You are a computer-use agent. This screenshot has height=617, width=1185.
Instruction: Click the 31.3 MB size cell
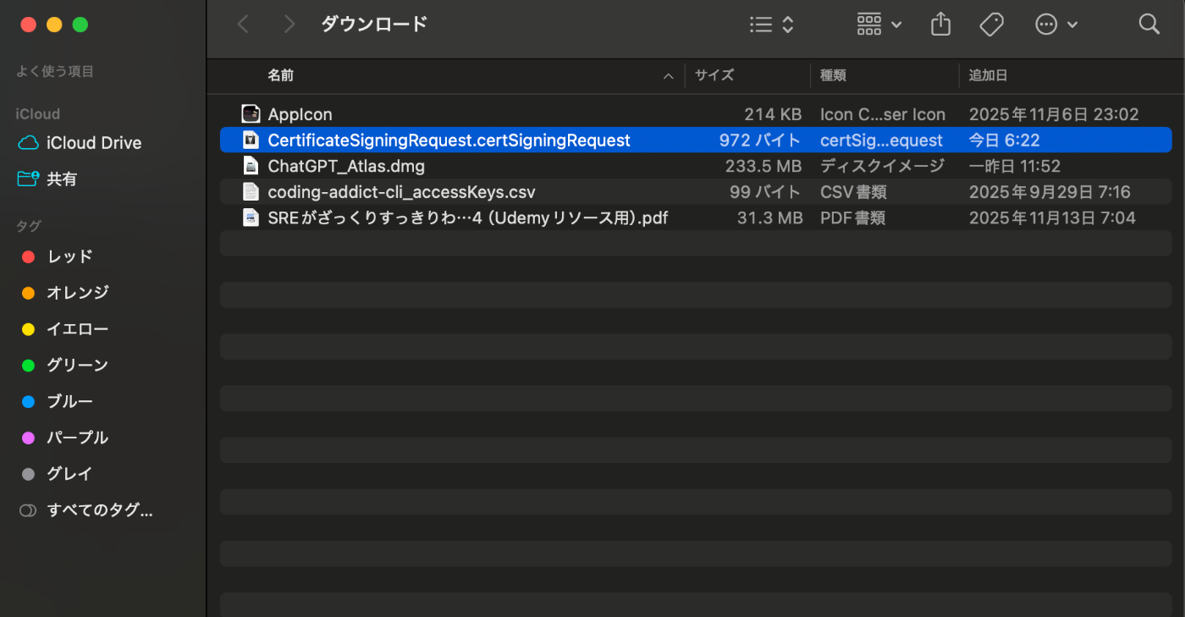769,218
